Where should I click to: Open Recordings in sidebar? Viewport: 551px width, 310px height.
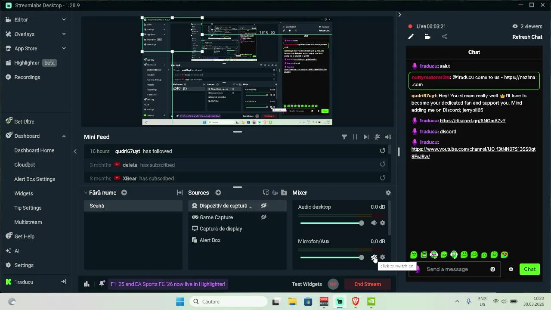[x=23, y=77]
